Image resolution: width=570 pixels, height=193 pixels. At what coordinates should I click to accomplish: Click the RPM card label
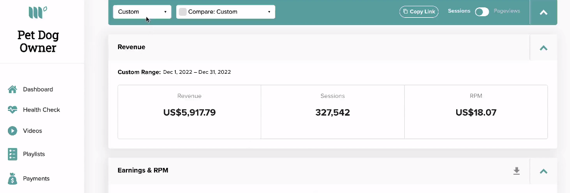[476, 96]
